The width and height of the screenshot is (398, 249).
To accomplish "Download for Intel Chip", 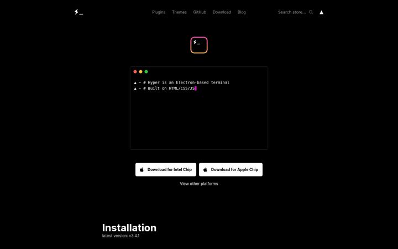I will point(166,169).
